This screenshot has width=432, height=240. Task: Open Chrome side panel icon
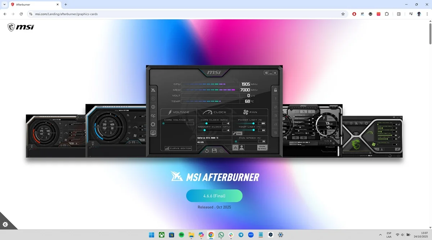click(x=399, y=14)
